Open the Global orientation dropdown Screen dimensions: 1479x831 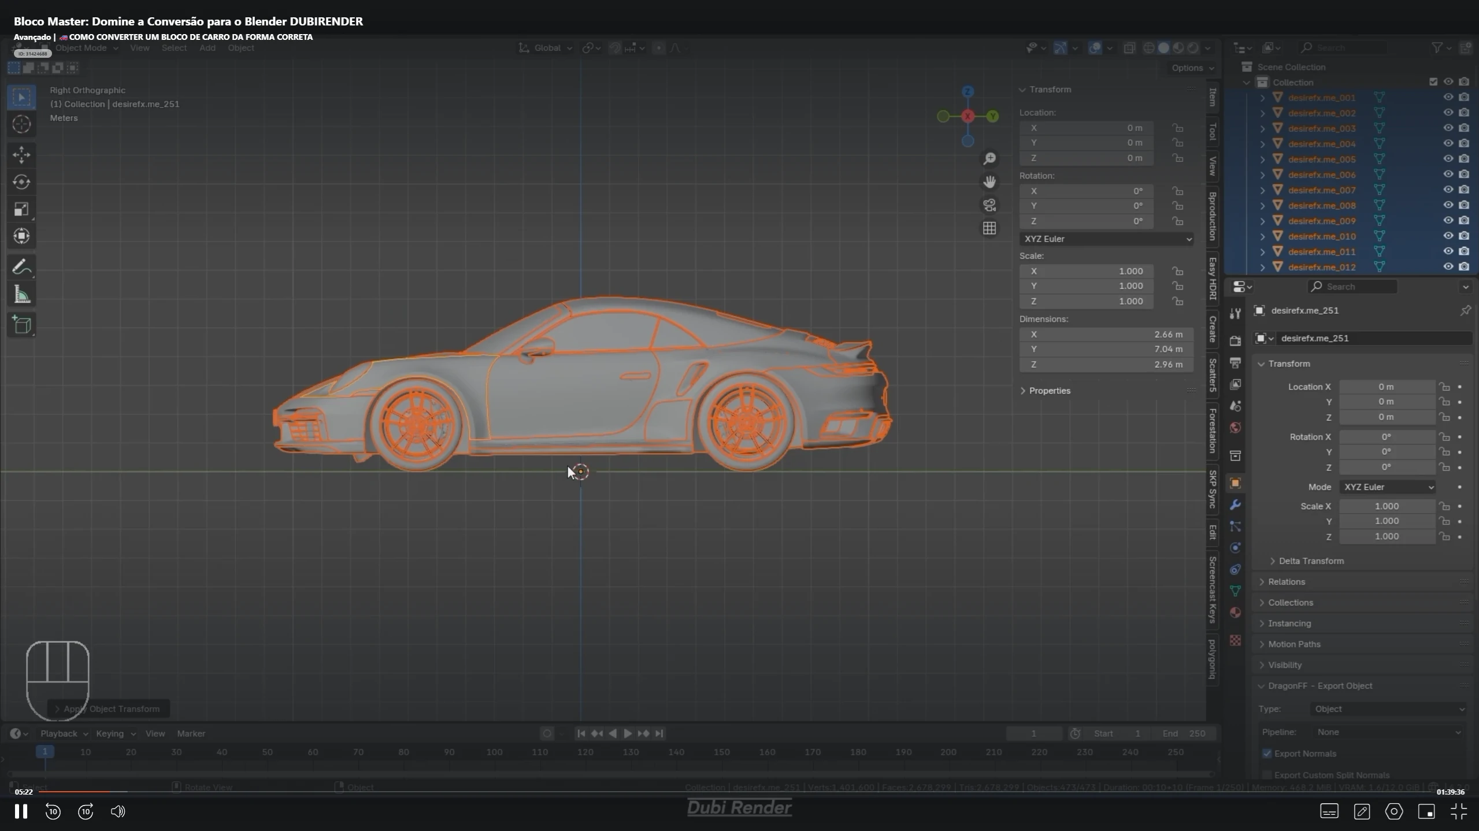click(546, 48)
